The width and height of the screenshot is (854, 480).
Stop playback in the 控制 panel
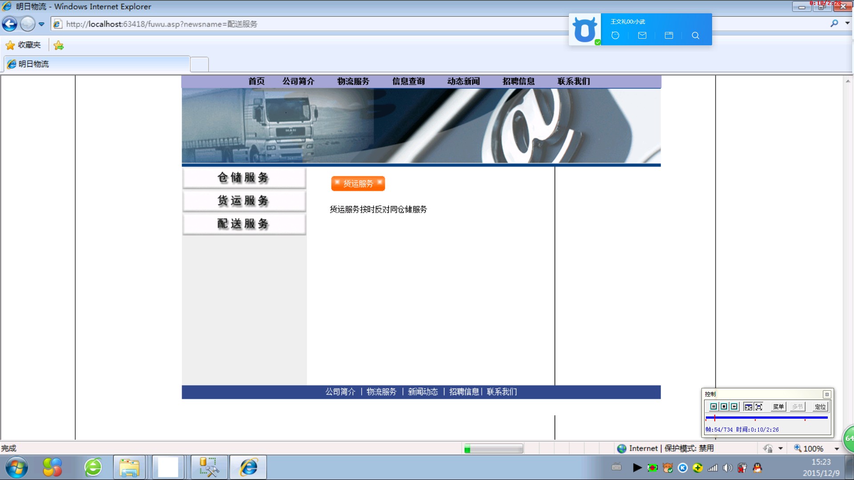click(724, 407)
